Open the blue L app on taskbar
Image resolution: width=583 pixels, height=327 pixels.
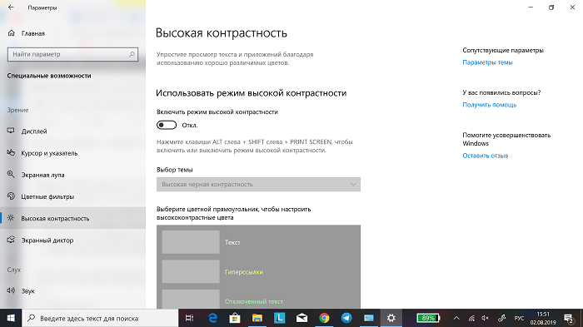[x=279, y=318]
